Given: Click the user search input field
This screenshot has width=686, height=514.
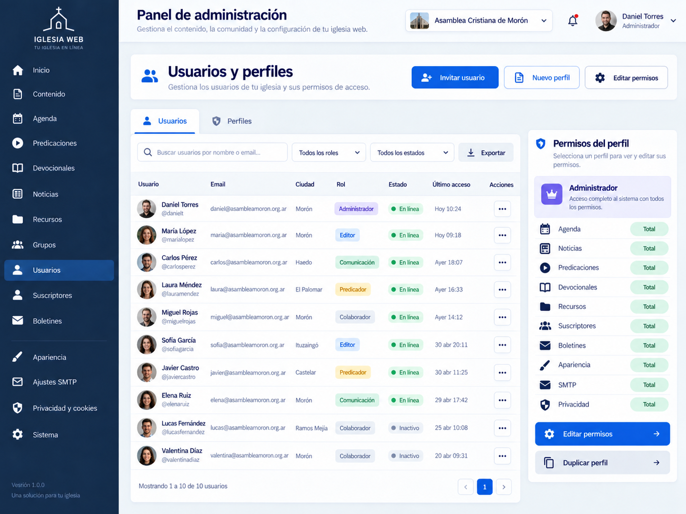Looking at the screenshot, I should (212, 152).
